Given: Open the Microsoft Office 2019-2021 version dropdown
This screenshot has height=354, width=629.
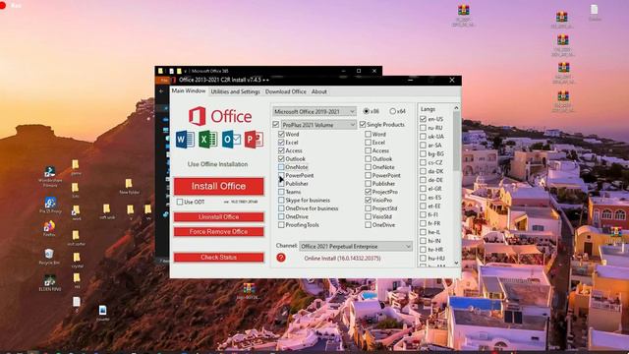Looking at the screenshot, I should tap(314, 111).
